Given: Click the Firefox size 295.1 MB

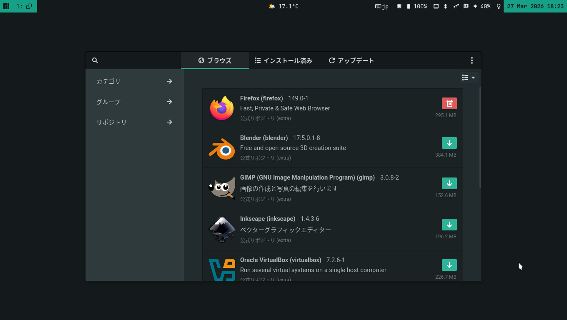Looking at the screenshot, I should pos(446,115).
